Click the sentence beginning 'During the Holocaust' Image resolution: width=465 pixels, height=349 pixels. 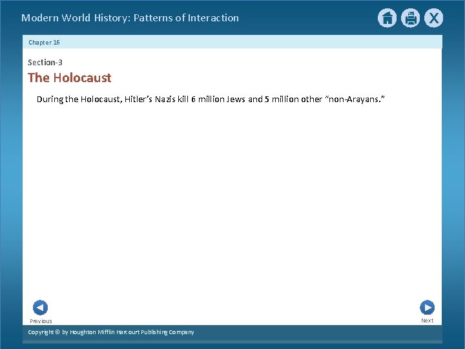click(x=211, y=99)
